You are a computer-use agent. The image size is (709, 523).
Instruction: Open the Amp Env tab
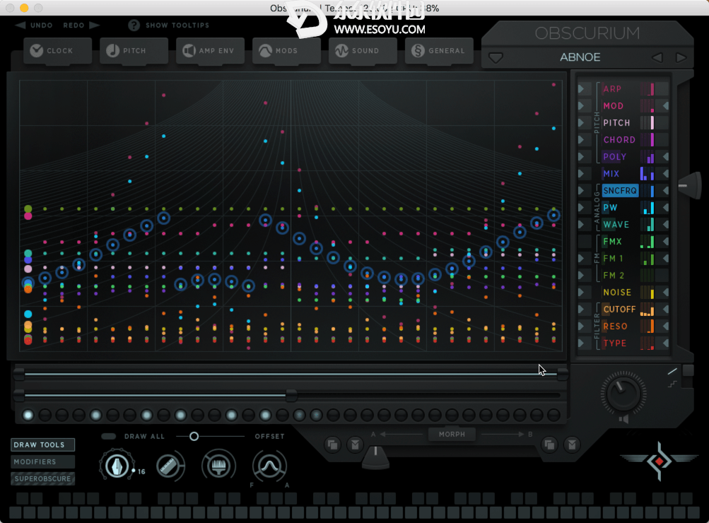point(210,51)
